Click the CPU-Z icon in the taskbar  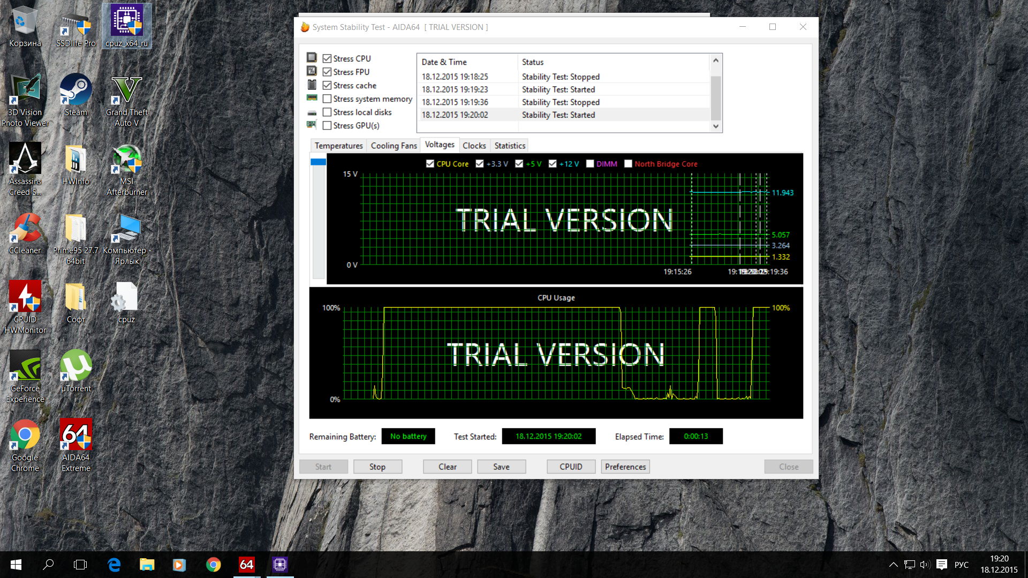tap(280, 565)
